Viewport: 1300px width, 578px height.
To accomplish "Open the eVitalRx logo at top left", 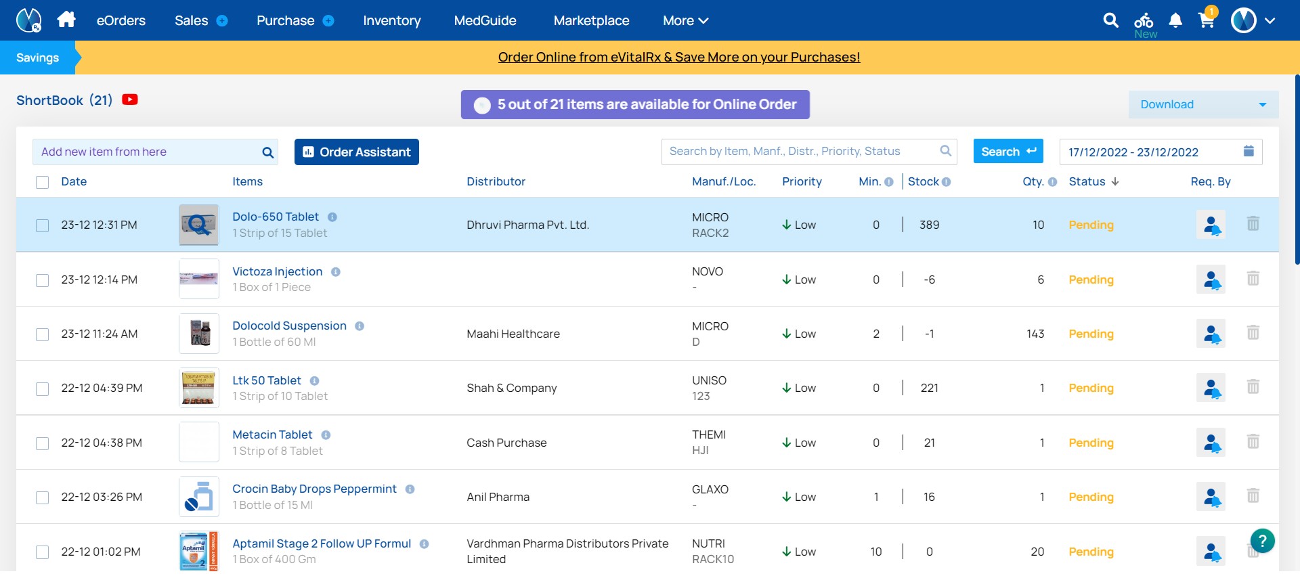I will [x=28, y=20].
